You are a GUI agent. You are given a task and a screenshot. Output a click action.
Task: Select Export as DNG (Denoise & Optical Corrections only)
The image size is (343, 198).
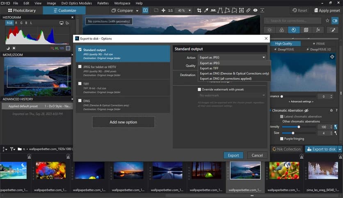click(x=234, y=74)
